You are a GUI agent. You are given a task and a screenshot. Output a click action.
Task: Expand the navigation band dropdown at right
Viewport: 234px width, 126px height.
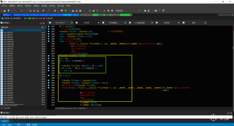pos(225,15)
